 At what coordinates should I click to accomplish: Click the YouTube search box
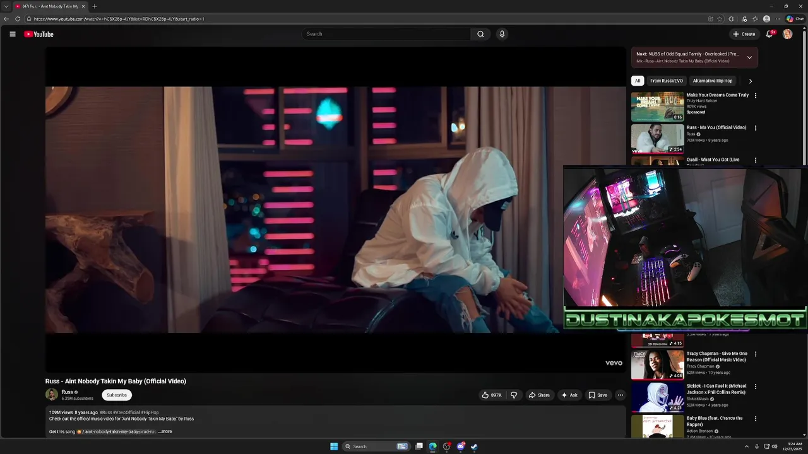[386, 34]
